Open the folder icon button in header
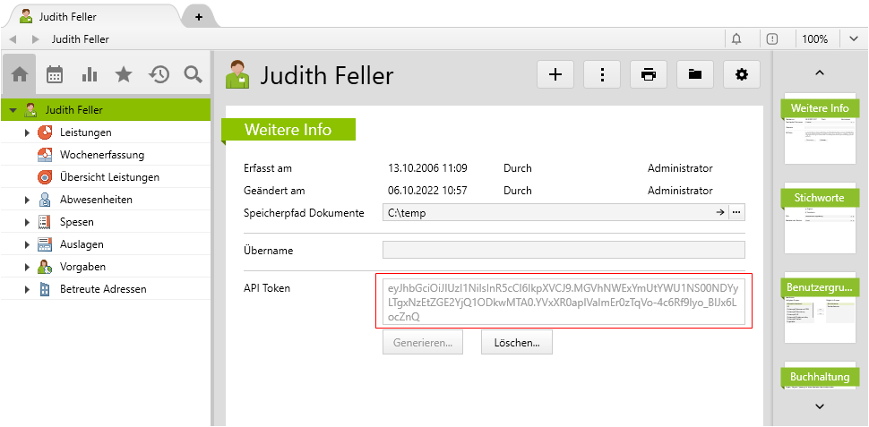This screenshot has width=869, height=427. coord(694,75)
